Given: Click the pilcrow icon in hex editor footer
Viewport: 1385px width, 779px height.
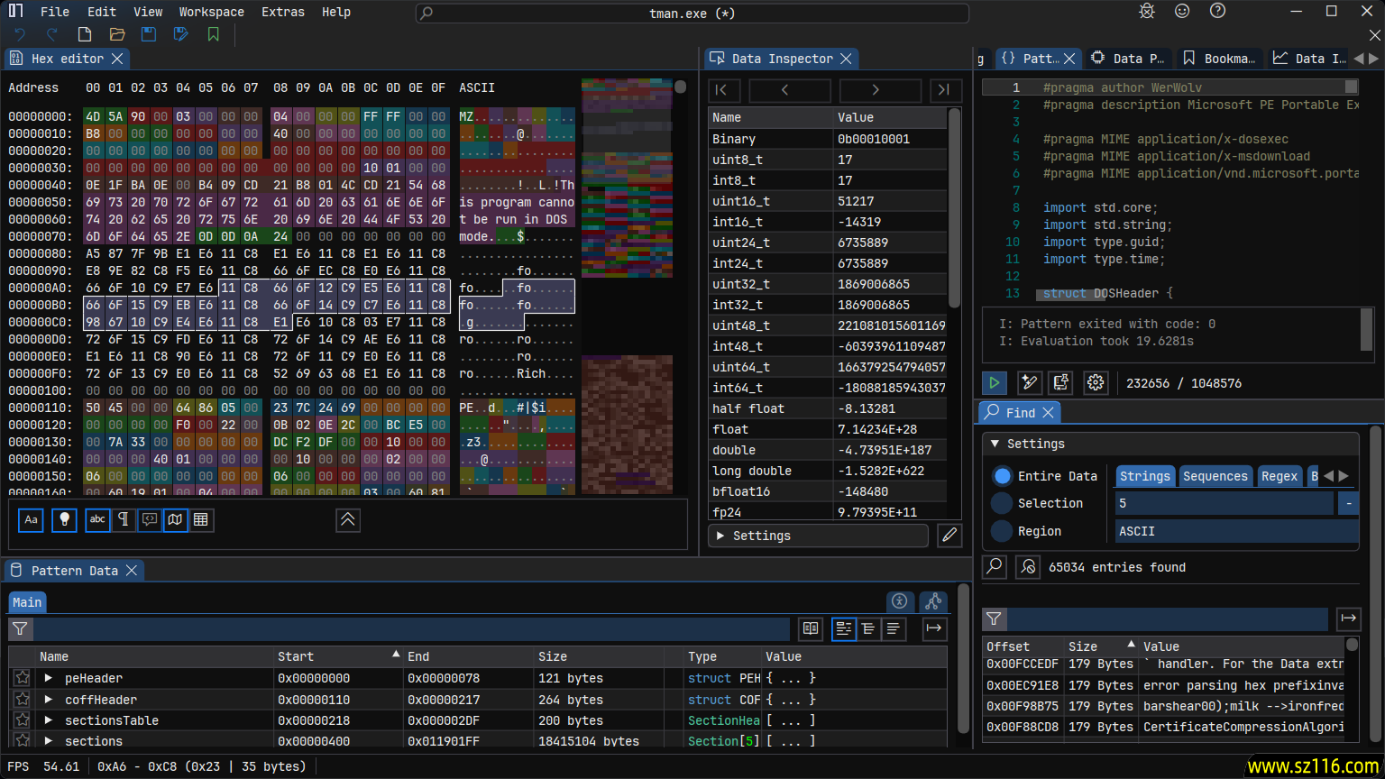Looking at the screenshot, I should click(124, 519).
